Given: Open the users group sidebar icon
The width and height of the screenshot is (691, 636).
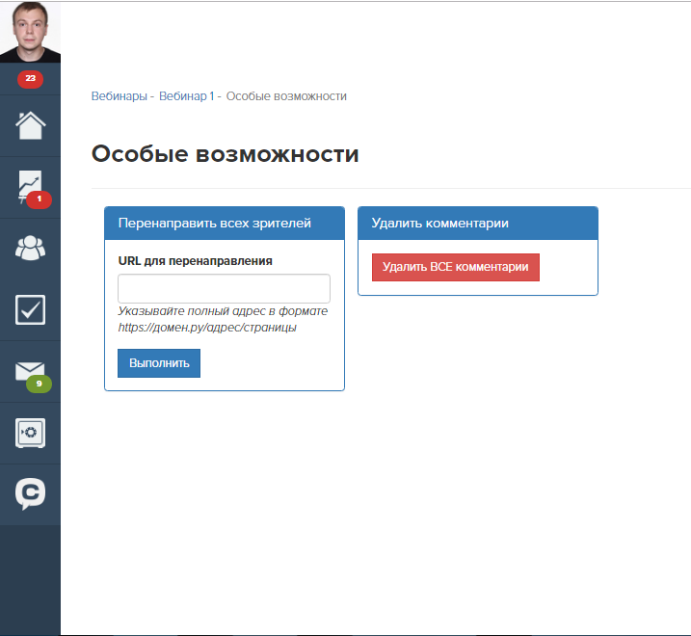Looking at the screenshot, I should 31,249.
